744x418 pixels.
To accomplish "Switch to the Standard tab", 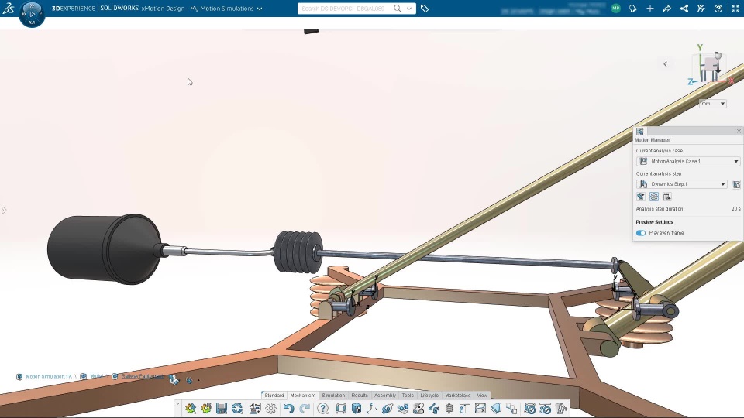I will click(x=274, y=396).
